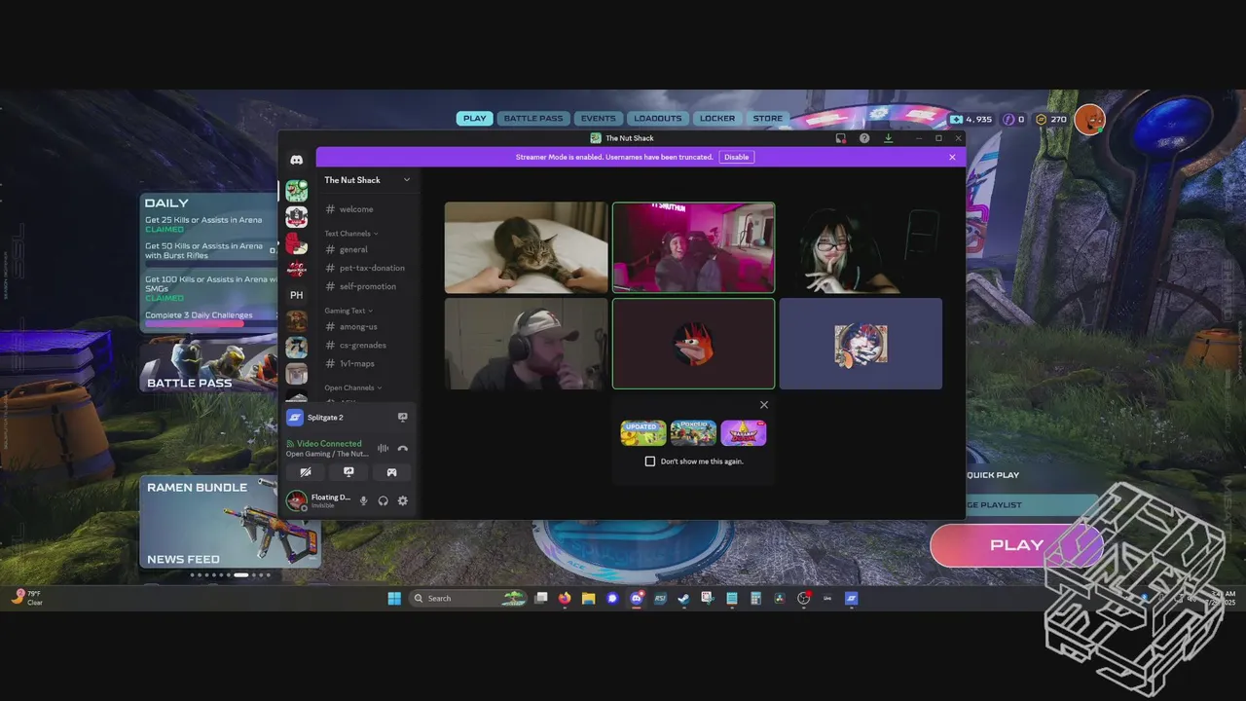
Task: Focus the woman with glasses video tile
Action: pyautogui.click(x=861, y=247)
